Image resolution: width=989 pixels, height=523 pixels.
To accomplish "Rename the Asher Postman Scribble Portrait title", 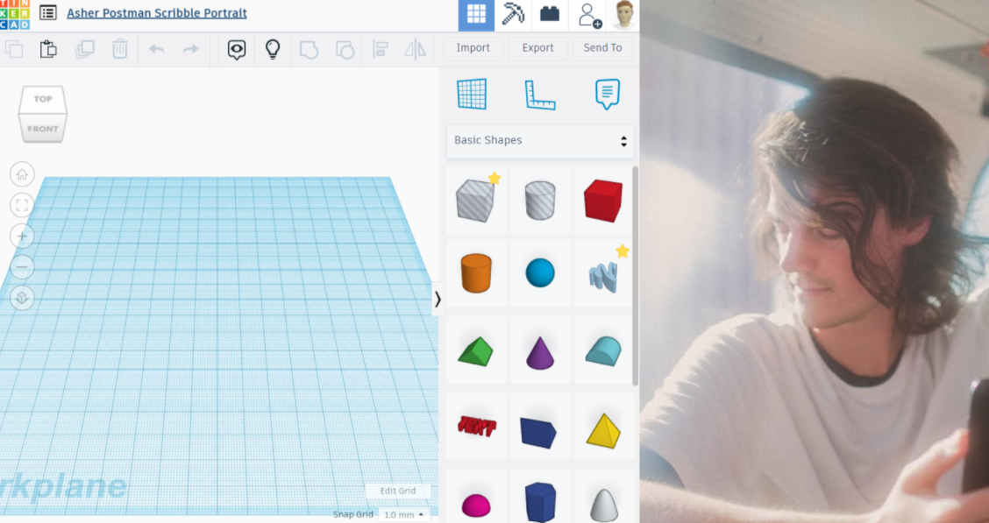I will (x=156, y=13).
